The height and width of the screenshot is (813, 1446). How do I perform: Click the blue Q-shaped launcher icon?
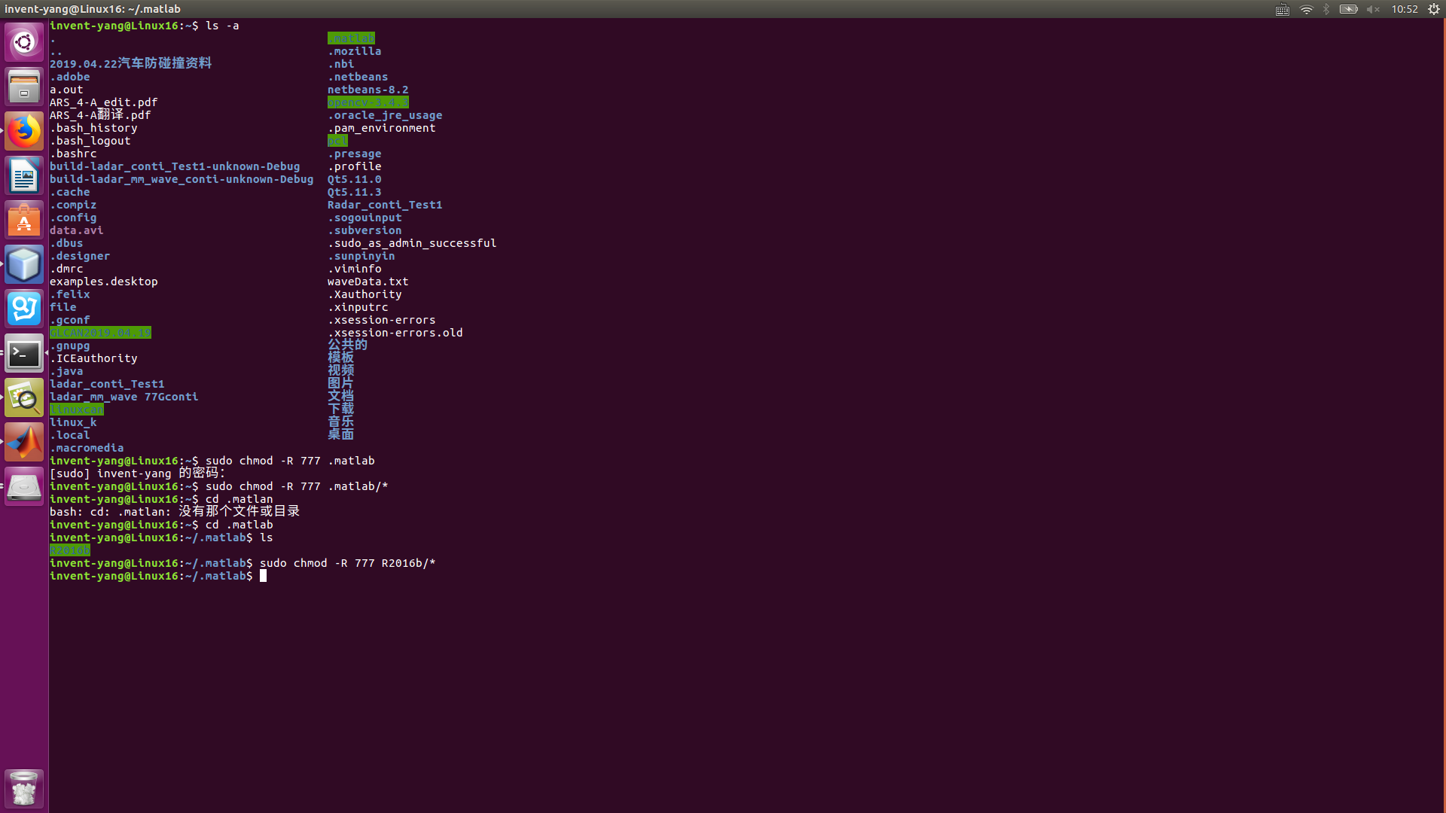click(24, 309)
